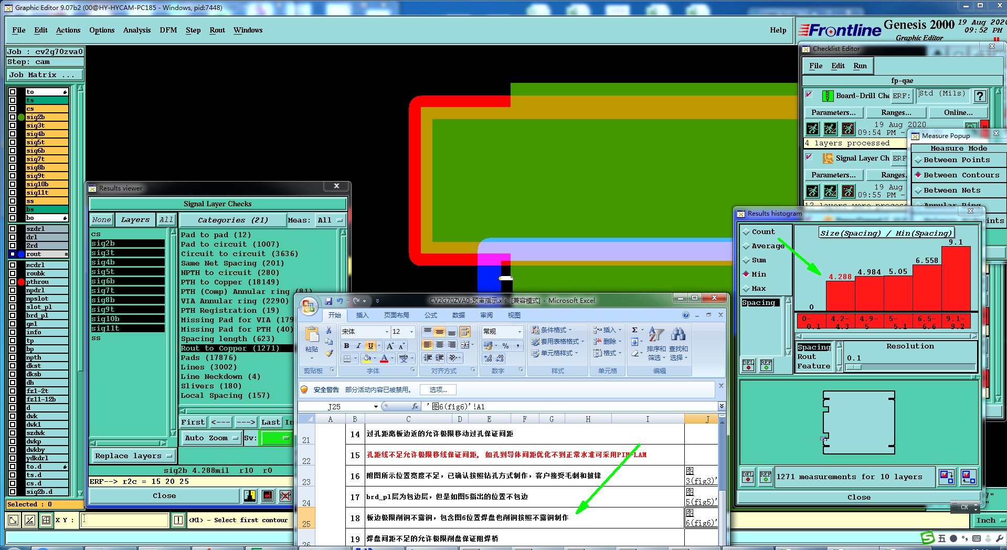
Task: Open the Run menu in Checklist Editor
Action: pyautogui.click(x=860, y=66)
